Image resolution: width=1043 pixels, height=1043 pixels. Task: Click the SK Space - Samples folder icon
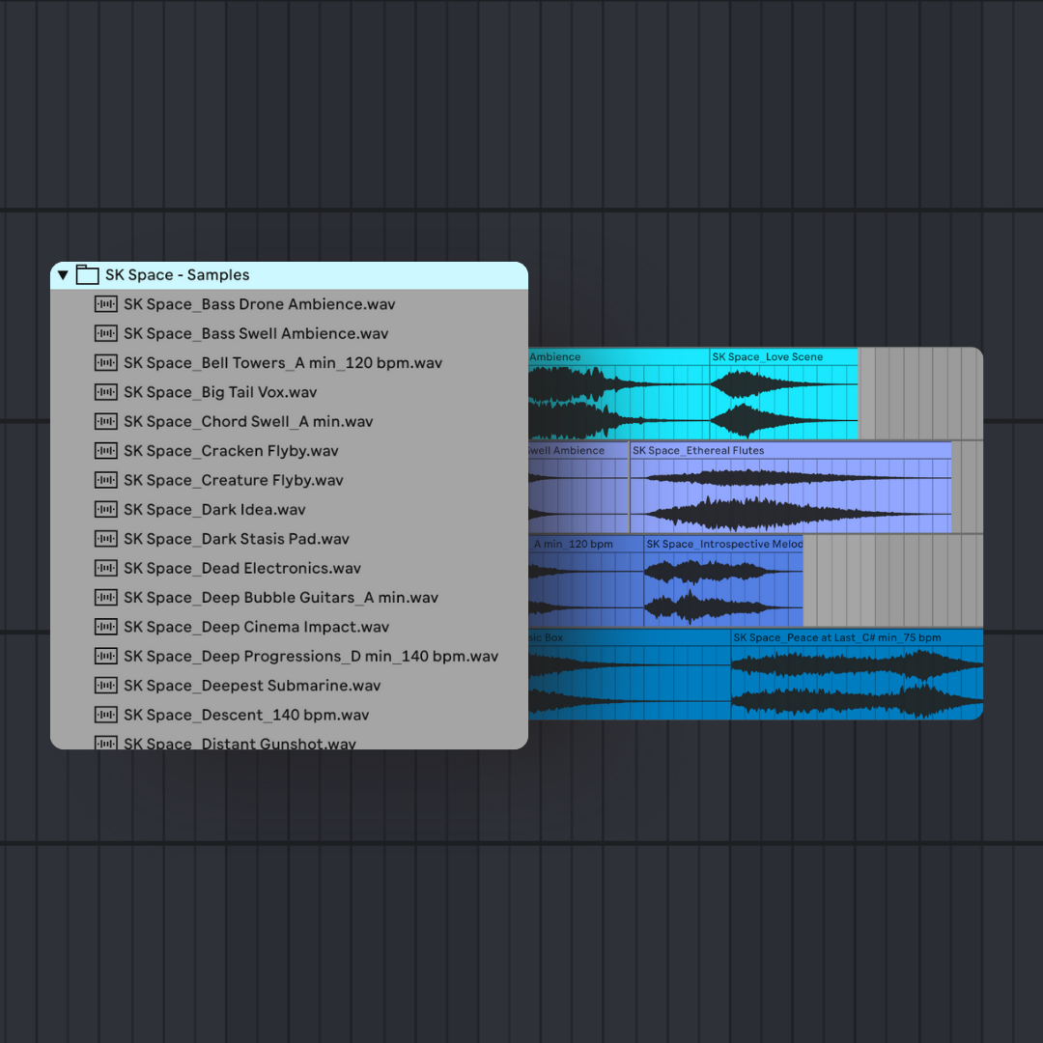(87, 275)
